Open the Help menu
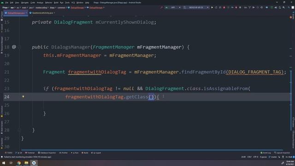This screenshot has height=166, width=295. pos(87,3)
